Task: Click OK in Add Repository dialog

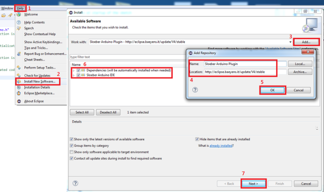Action: click(x=273, y=90)
